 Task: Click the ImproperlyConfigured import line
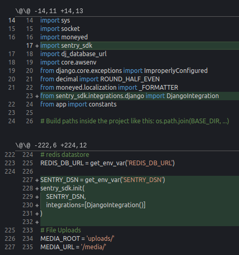tap(124, 71)
